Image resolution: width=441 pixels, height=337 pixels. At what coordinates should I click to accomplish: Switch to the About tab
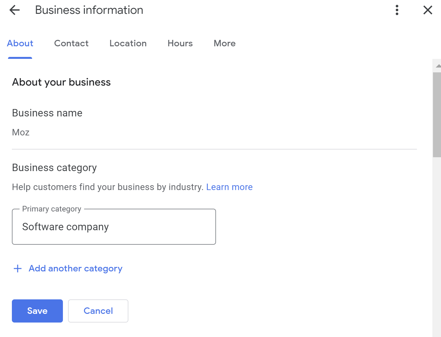point(20,43)
